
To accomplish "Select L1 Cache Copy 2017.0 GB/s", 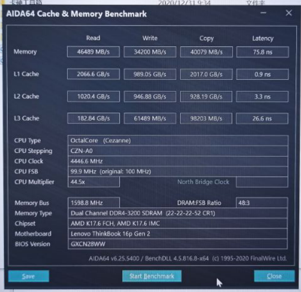I will pos(206,74).
